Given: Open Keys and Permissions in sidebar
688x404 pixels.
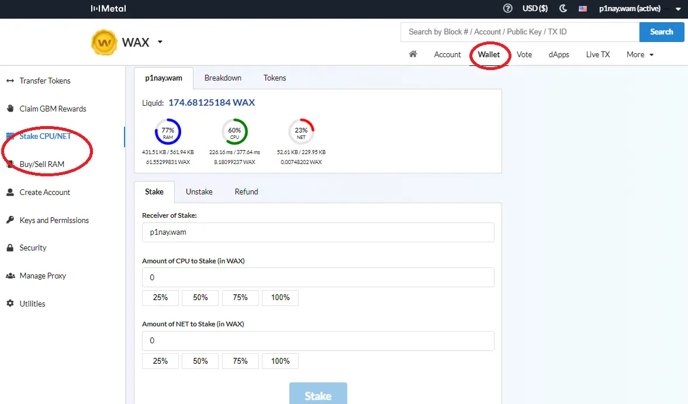Looking at the screenshot, I should click(x=54, y=221).
